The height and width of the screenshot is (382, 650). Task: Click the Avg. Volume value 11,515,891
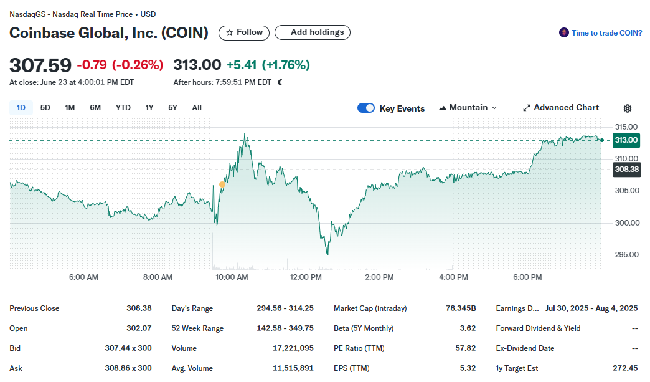(x=293, y=368)
